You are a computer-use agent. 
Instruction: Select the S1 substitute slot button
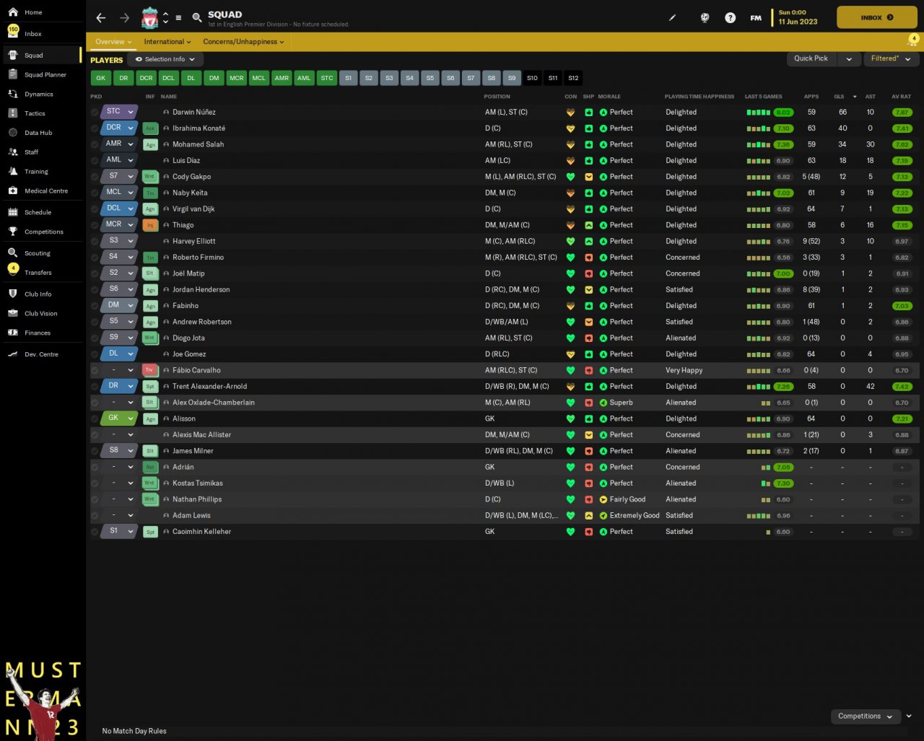349,78
